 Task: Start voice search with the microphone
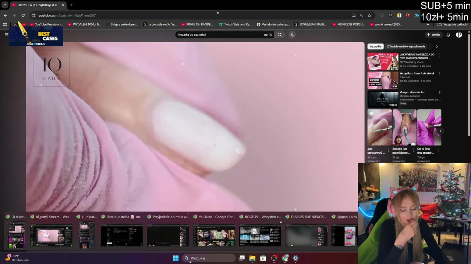(292, 35)
